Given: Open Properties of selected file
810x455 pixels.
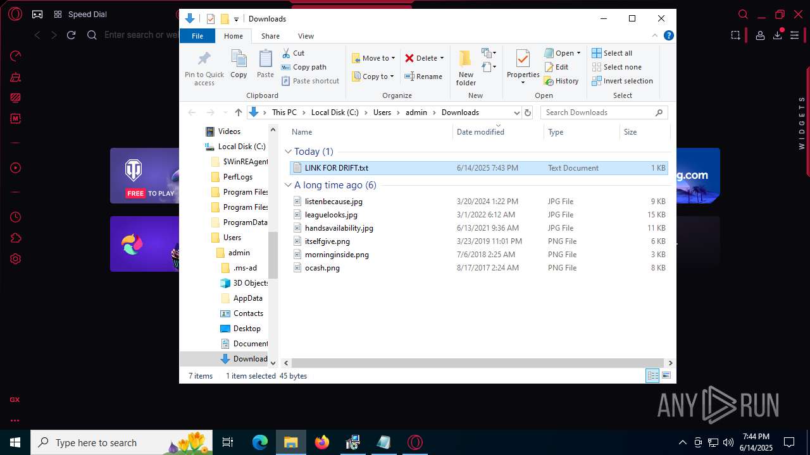Looking at the screenshot, I should click(x=523, y=68).
